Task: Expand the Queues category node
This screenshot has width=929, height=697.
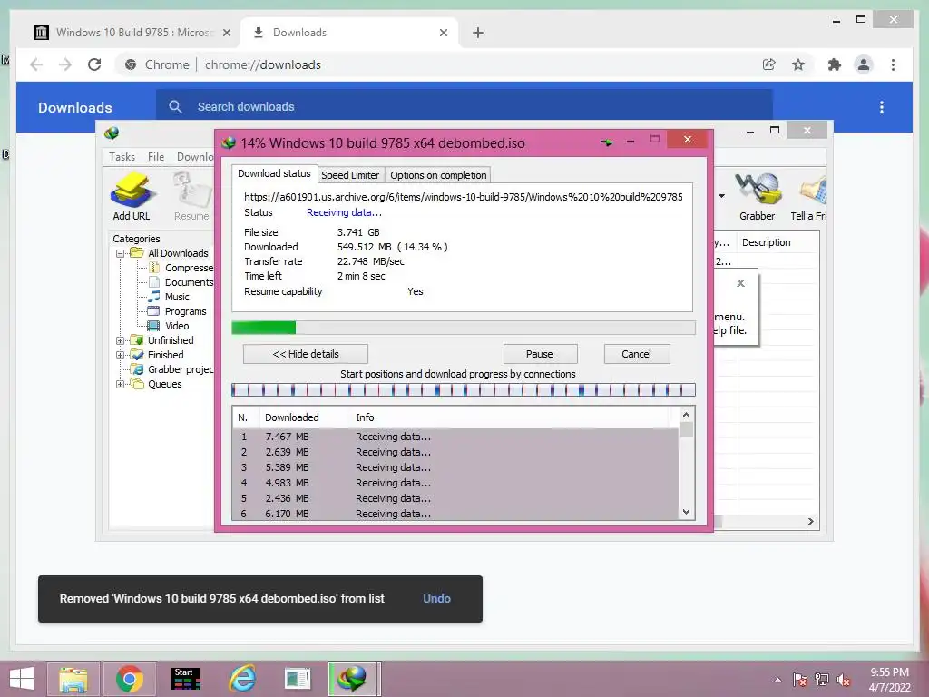Action: click(120, 384)
